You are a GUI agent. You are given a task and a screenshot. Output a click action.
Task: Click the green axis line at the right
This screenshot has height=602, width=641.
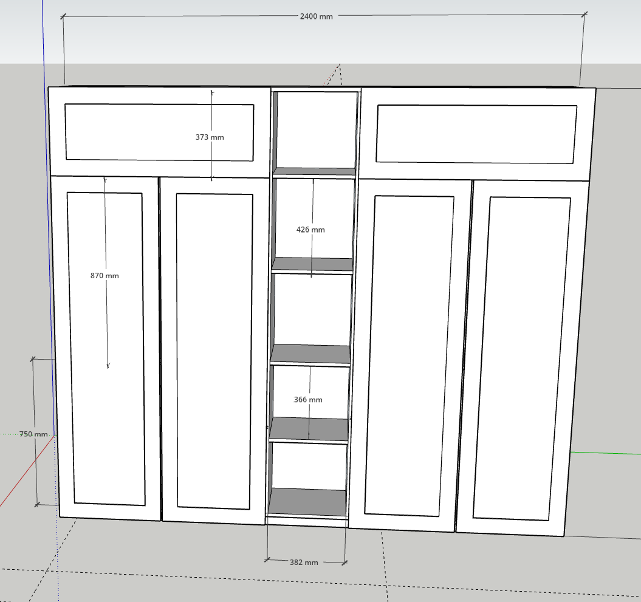(608, 453)
